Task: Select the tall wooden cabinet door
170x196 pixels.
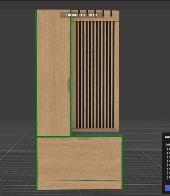Action: click(x=54, y=73)
